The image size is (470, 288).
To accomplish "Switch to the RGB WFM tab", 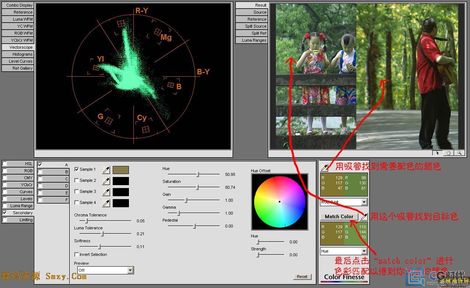I will point(18,33).
